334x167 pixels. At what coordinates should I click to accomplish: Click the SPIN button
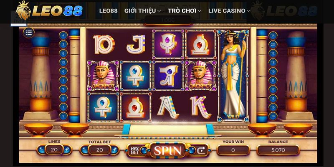167,150
